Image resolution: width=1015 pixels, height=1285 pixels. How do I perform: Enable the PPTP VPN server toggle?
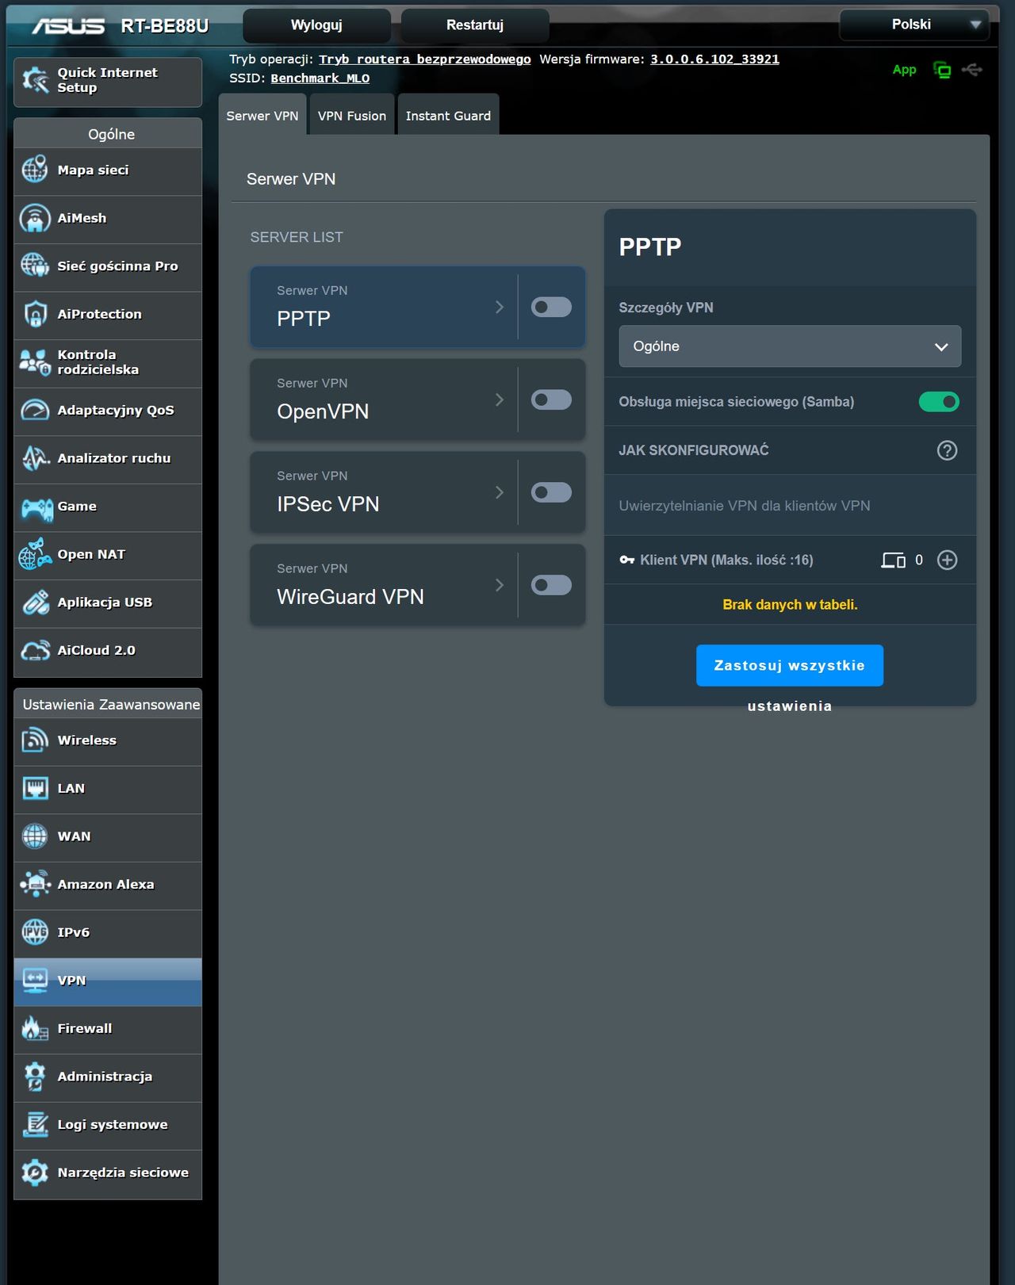(x=551, y=307)
